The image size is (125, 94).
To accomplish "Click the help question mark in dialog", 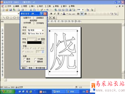I will (41, 14).
